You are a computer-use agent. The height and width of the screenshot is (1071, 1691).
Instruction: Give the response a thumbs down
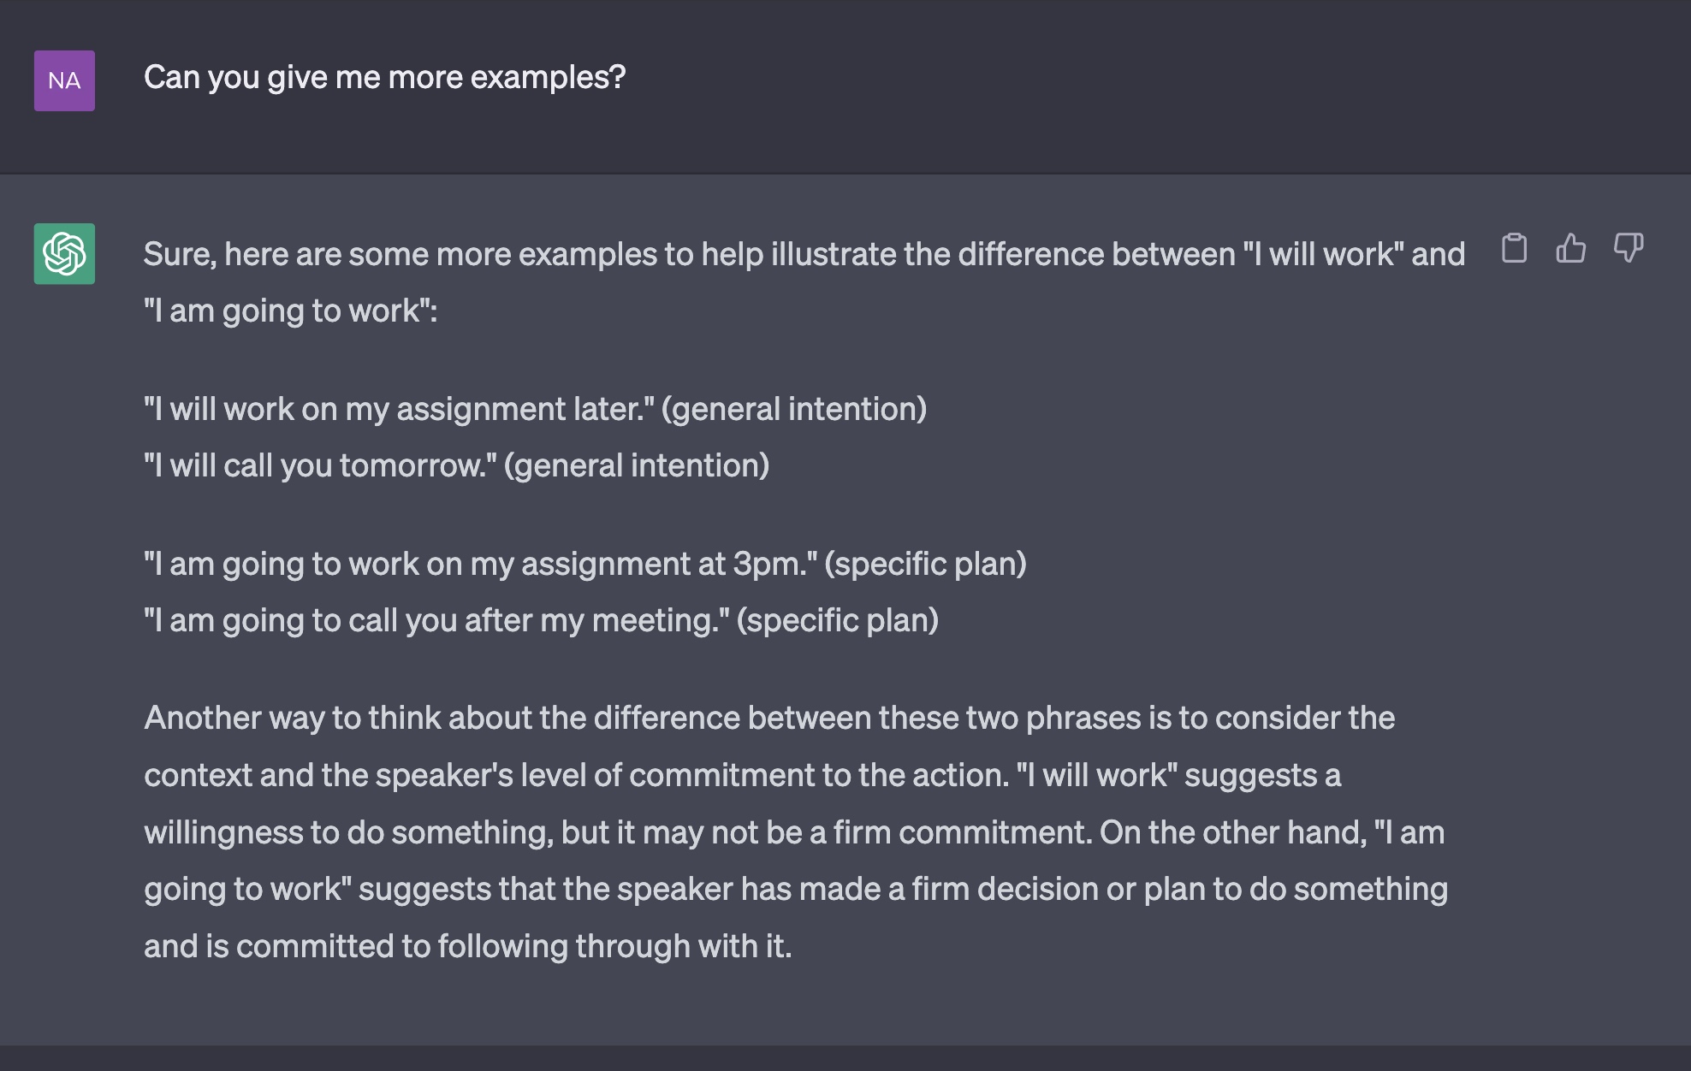(x=1628, y=248)
